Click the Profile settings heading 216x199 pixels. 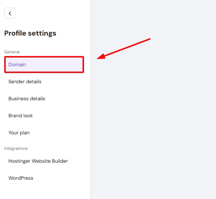(30, 33)
